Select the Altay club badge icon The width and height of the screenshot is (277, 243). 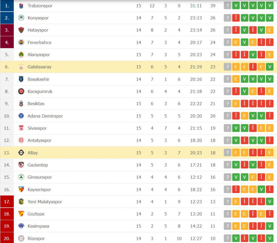coord(21,153)
